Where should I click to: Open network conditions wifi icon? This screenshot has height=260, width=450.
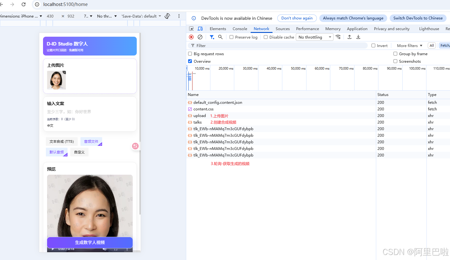pos(338,37)
